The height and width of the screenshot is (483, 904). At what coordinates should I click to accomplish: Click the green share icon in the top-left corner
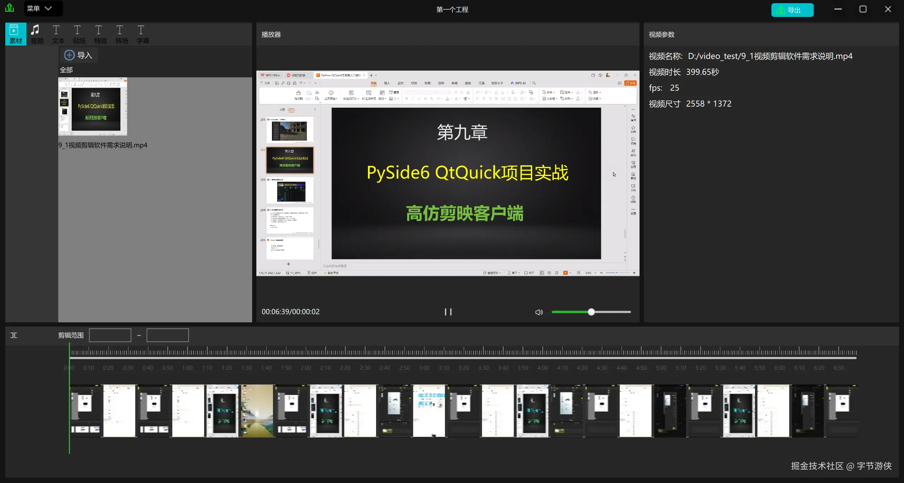point(9,8)
